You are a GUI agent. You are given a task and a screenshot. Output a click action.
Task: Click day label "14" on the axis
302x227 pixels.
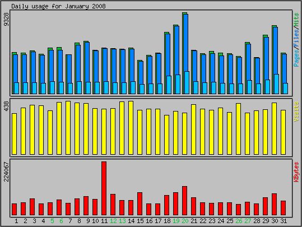[131, 221]
